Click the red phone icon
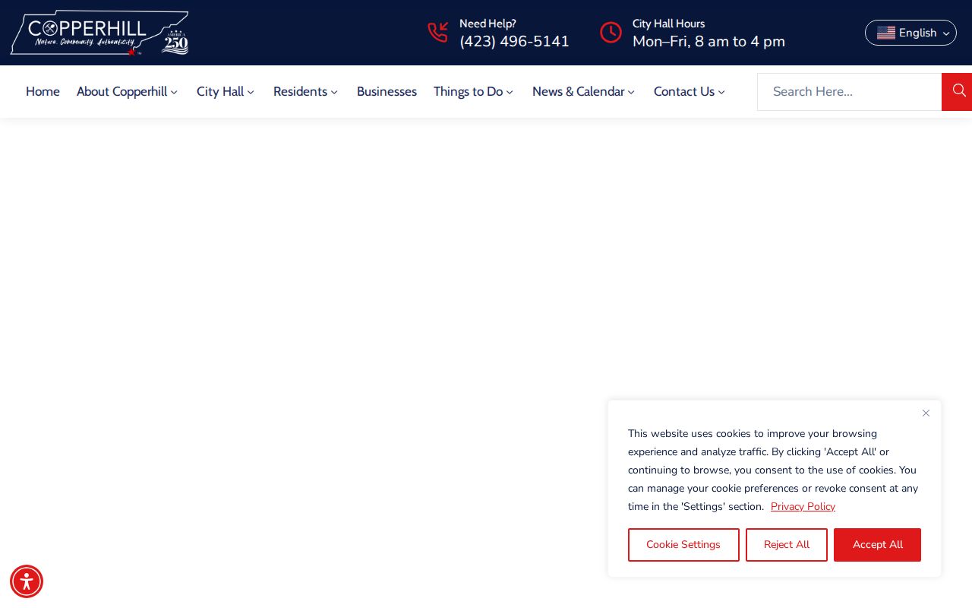Viewport: 972px width, 608px height. 437,33
